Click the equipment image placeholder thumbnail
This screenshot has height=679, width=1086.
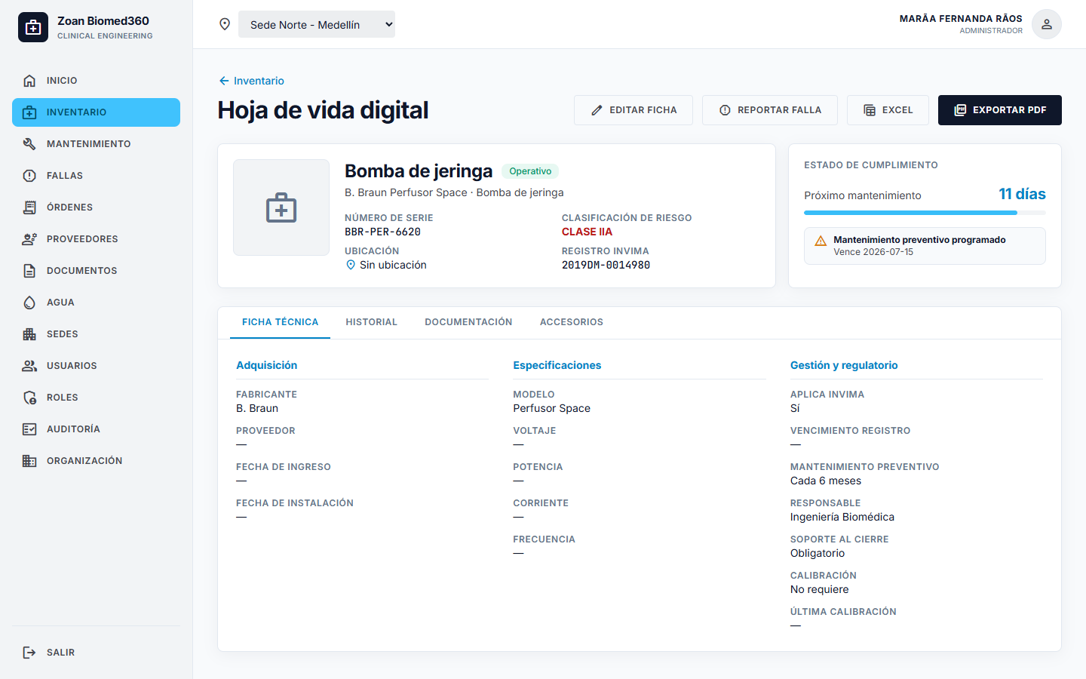281,207
